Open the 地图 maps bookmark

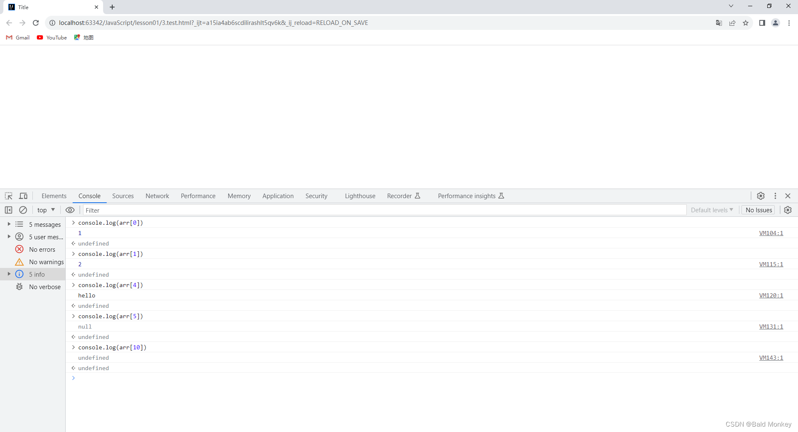[x=84, y=37]
